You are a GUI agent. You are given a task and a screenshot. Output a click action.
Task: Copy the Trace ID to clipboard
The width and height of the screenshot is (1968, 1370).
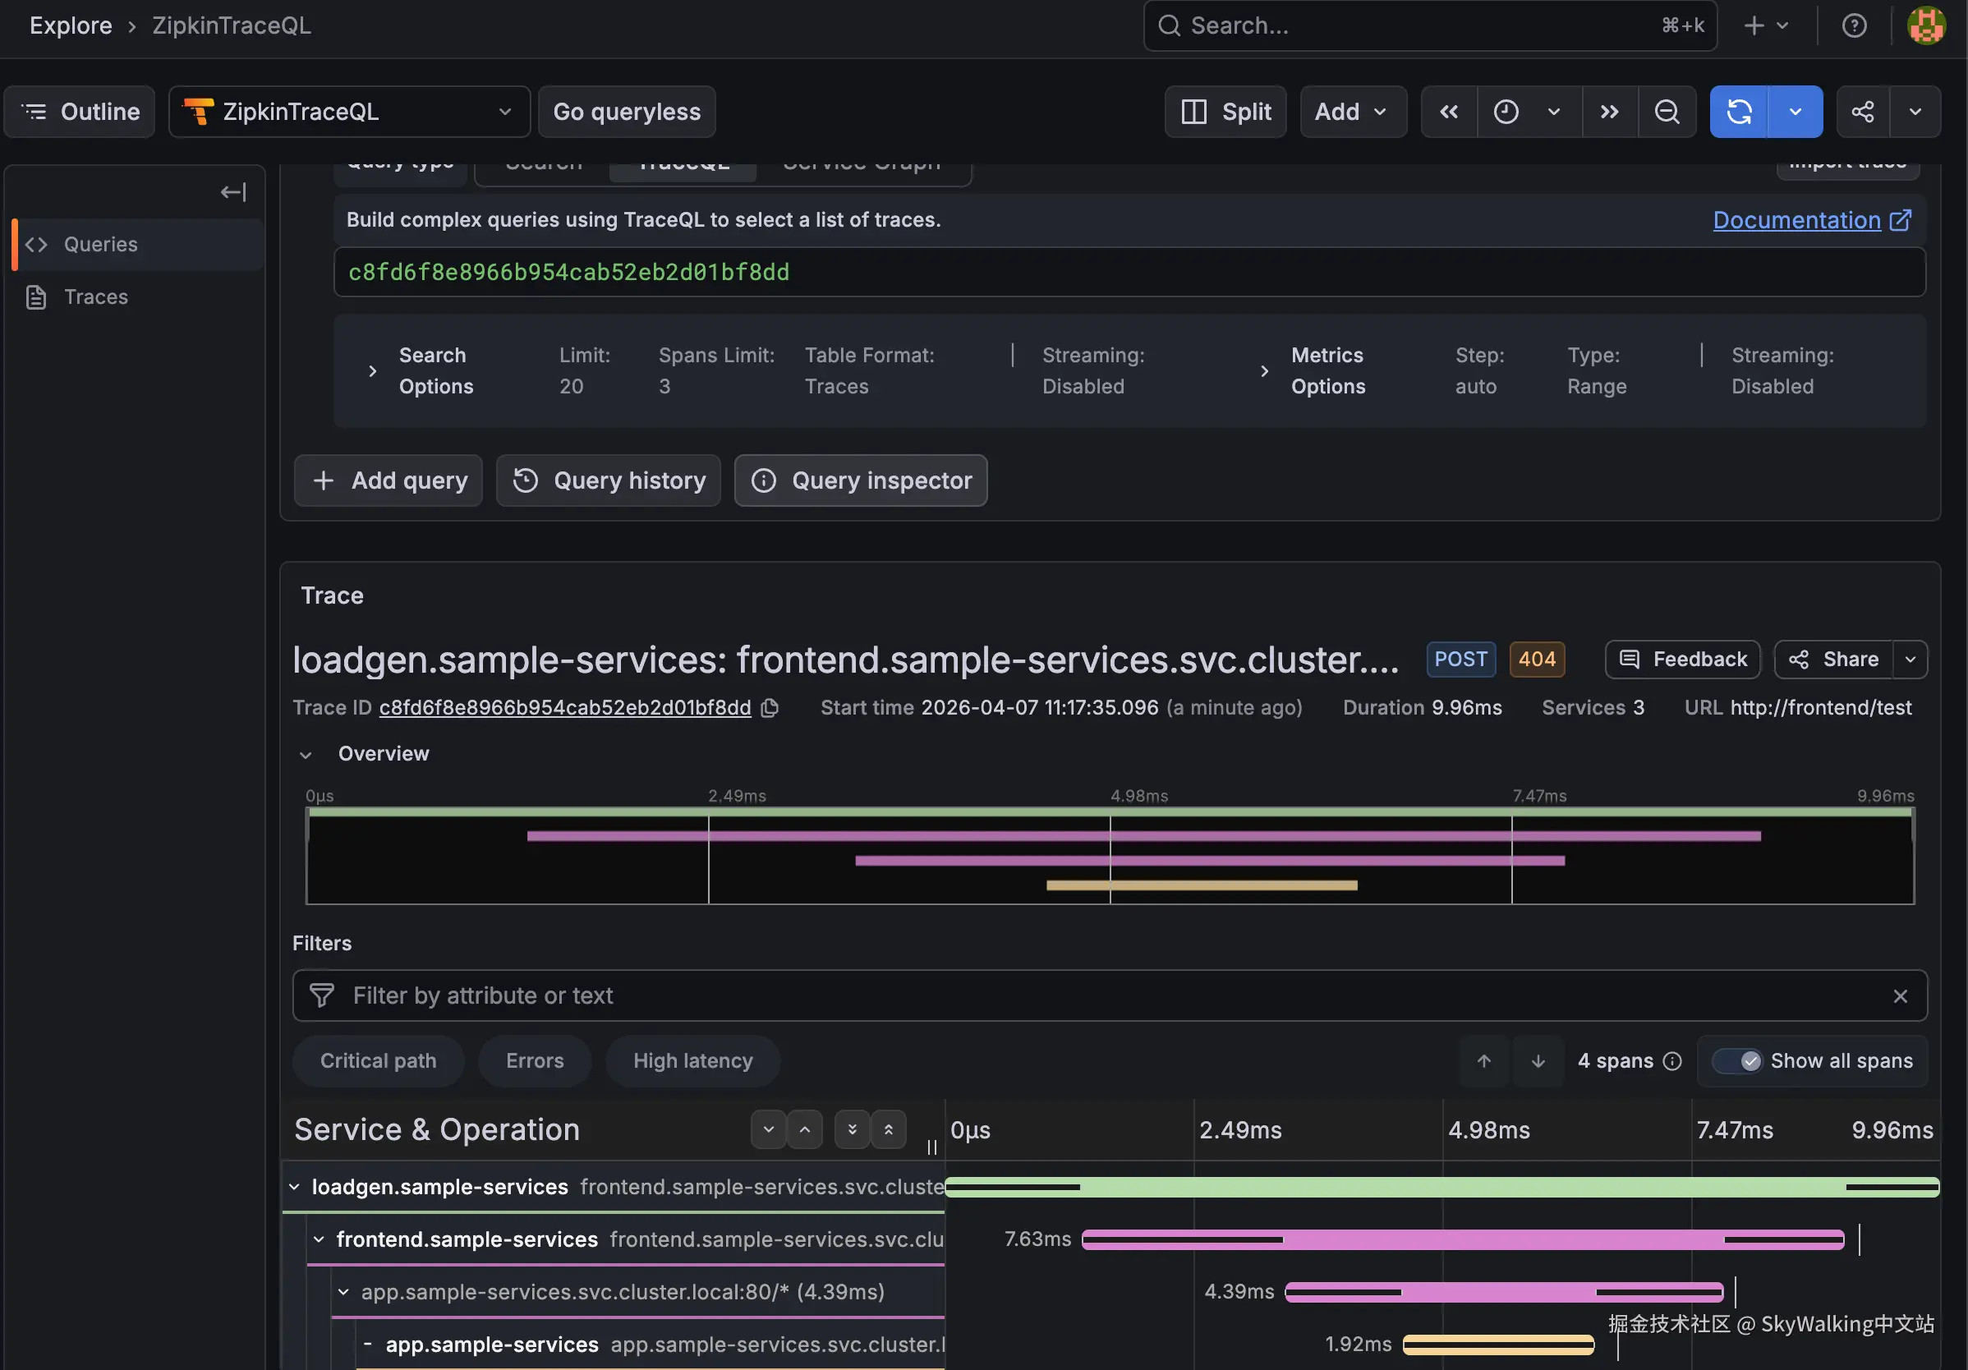click(770, 708)
